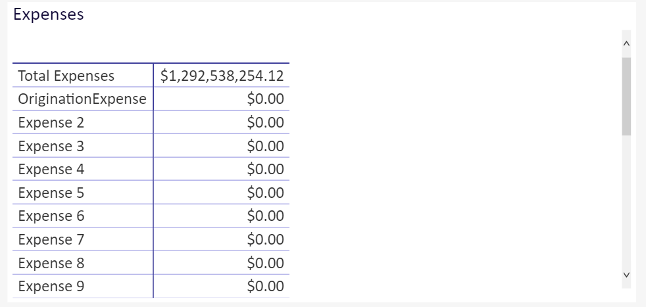This screenshot has width=646, height=307.
Task: Select the Expense 6 label
Action: (51, 216)
